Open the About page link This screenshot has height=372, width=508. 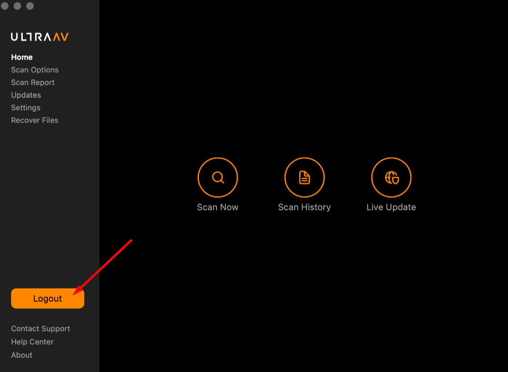pyautogui.click(x=22, y=355)
